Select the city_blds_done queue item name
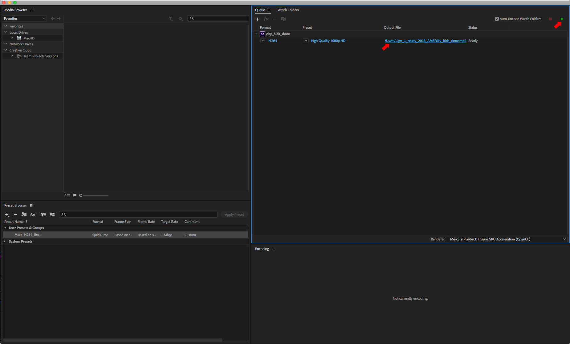 pos(278,34)
